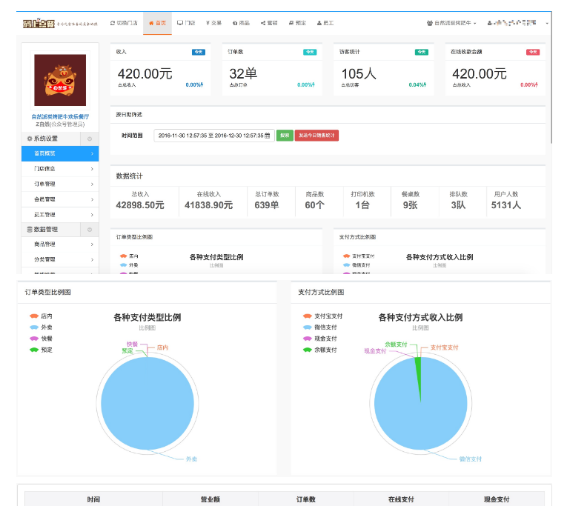Toggle 店内 legend in the large order-type chart
567x506 pixels.
coord(41,316)
